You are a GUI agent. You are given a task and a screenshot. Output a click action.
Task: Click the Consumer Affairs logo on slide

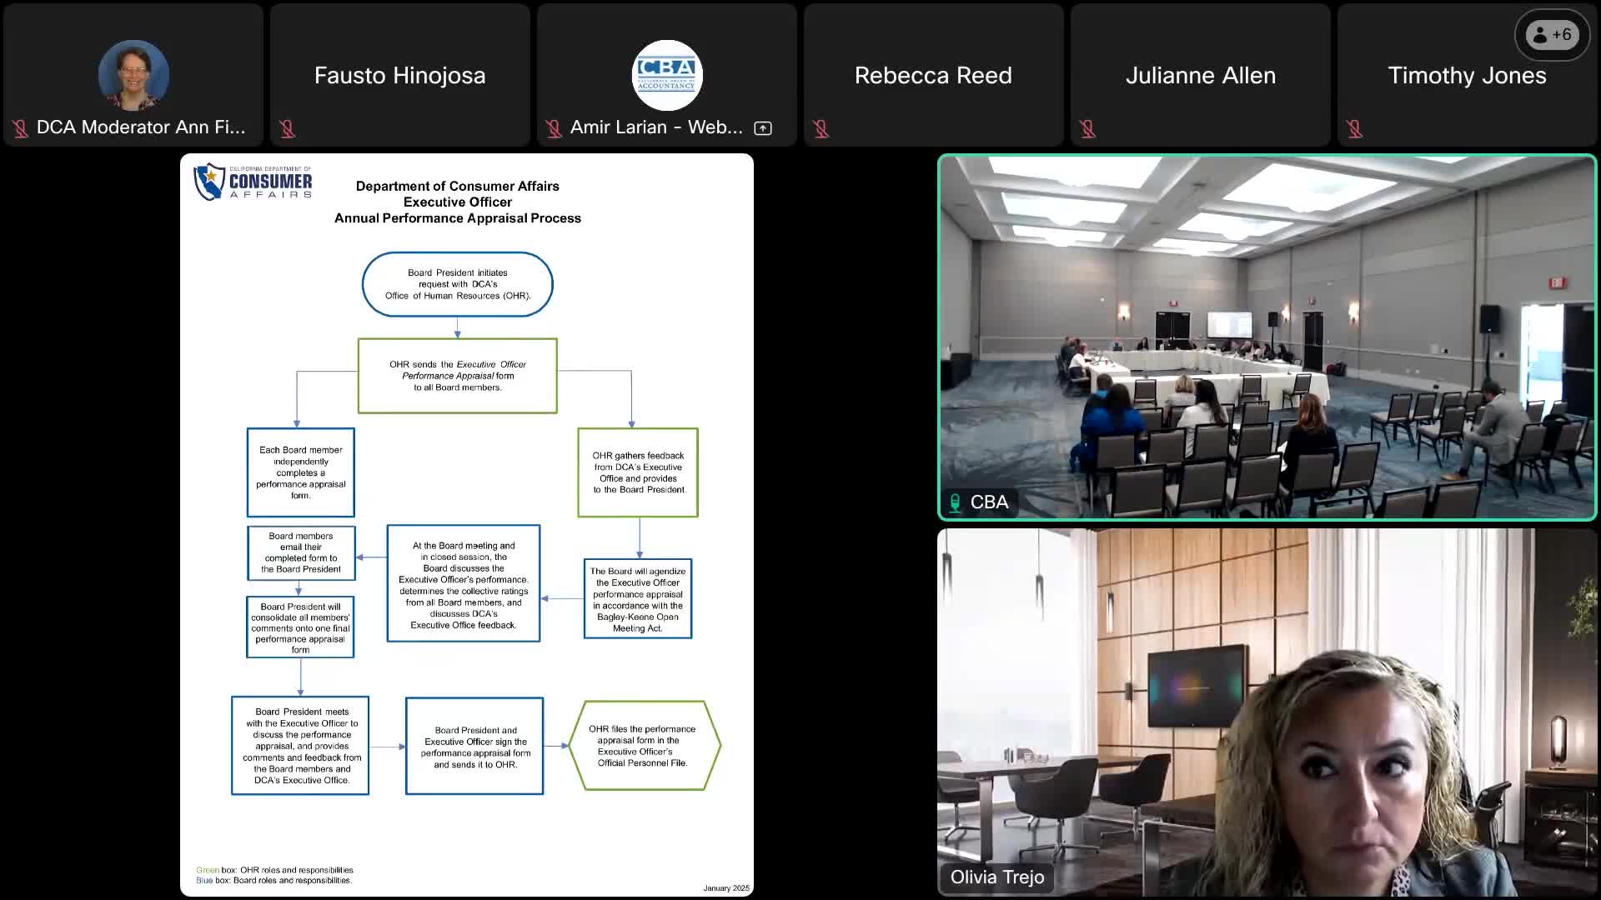[x=253, y=182]
